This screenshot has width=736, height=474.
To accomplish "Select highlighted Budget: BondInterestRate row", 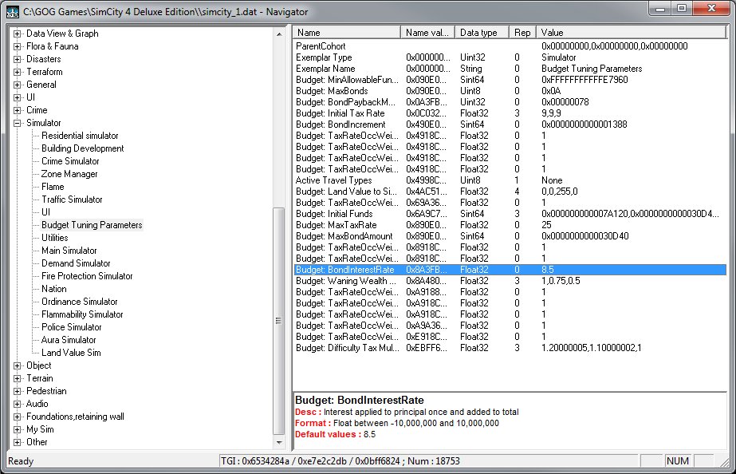I will coord(510,270).
